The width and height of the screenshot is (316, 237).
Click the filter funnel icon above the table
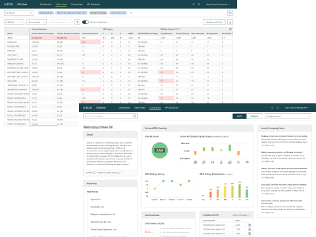[77, 22]
